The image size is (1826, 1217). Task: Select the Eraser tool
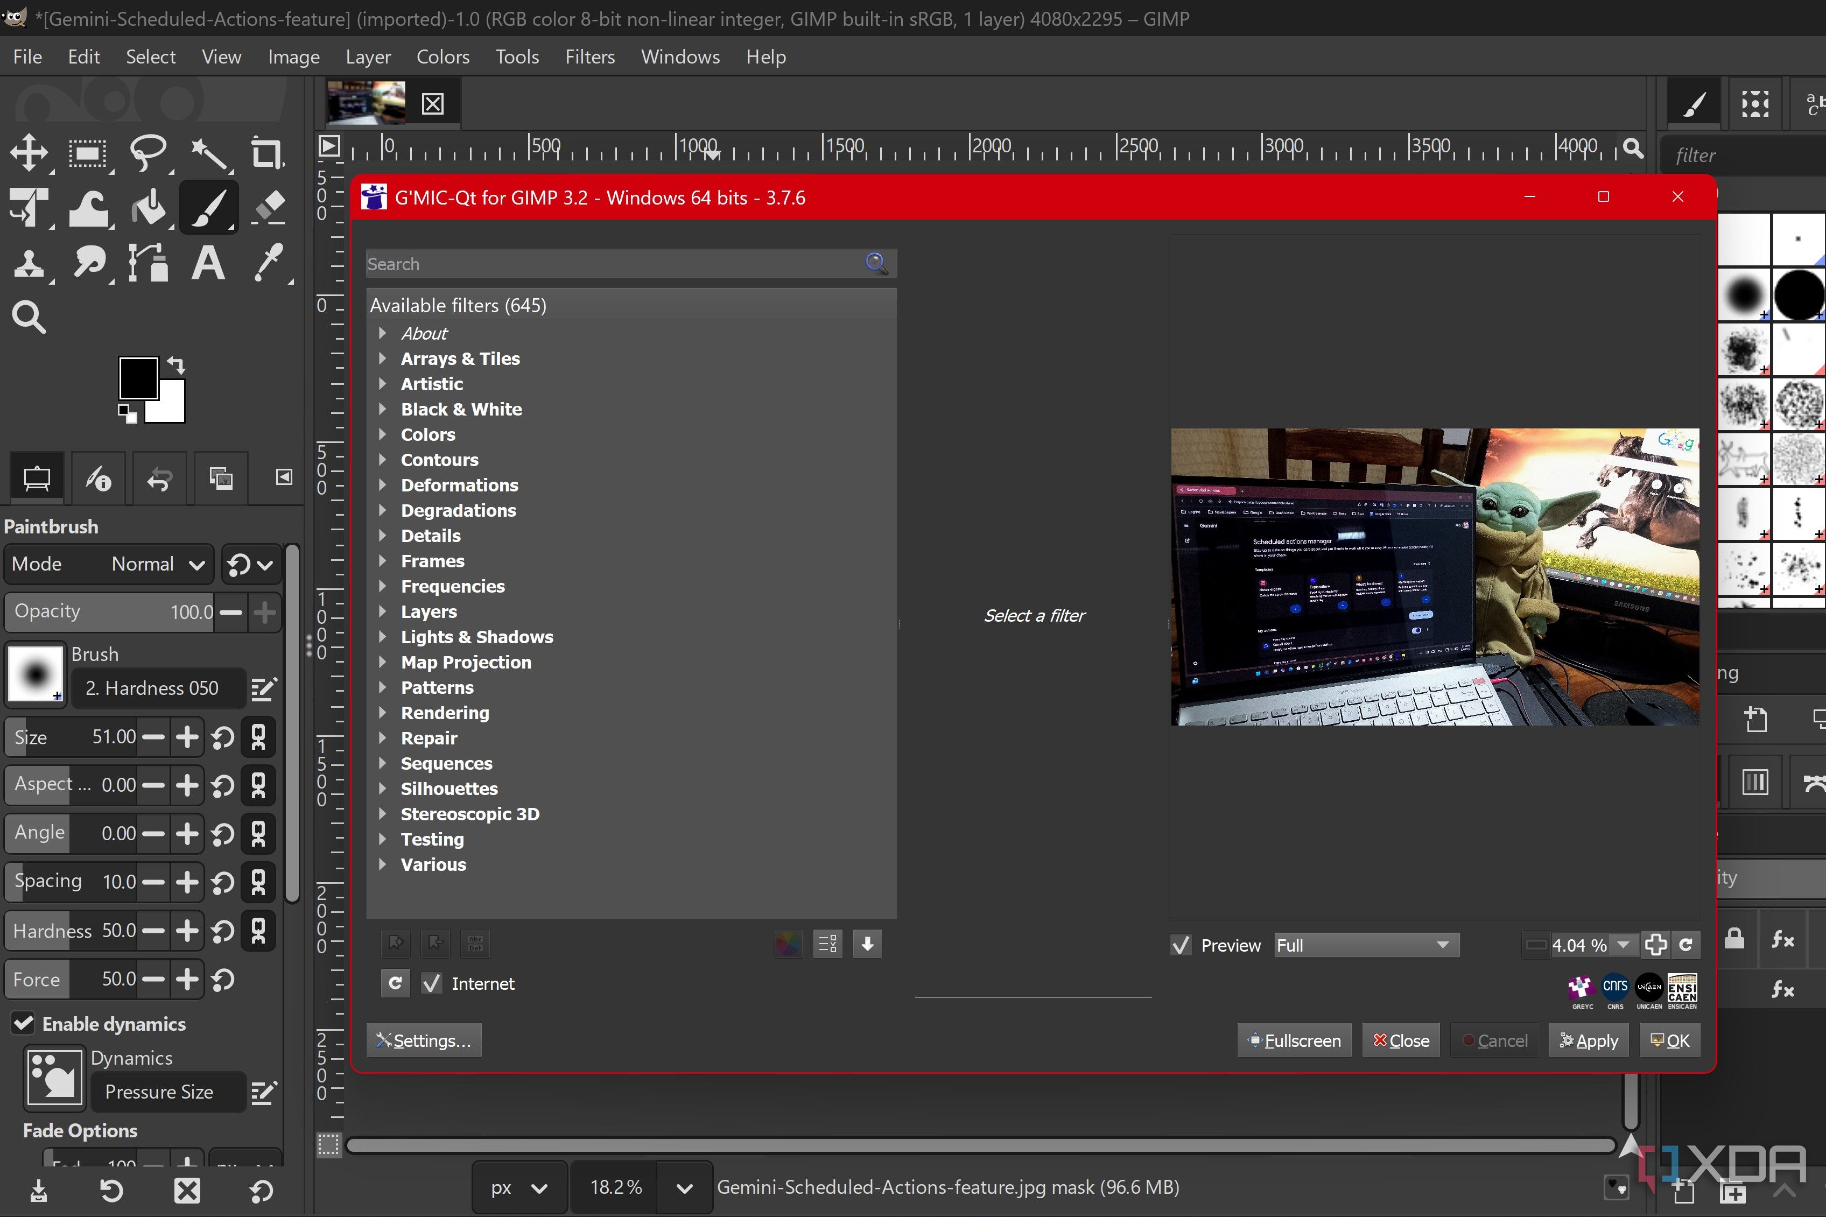269,208
